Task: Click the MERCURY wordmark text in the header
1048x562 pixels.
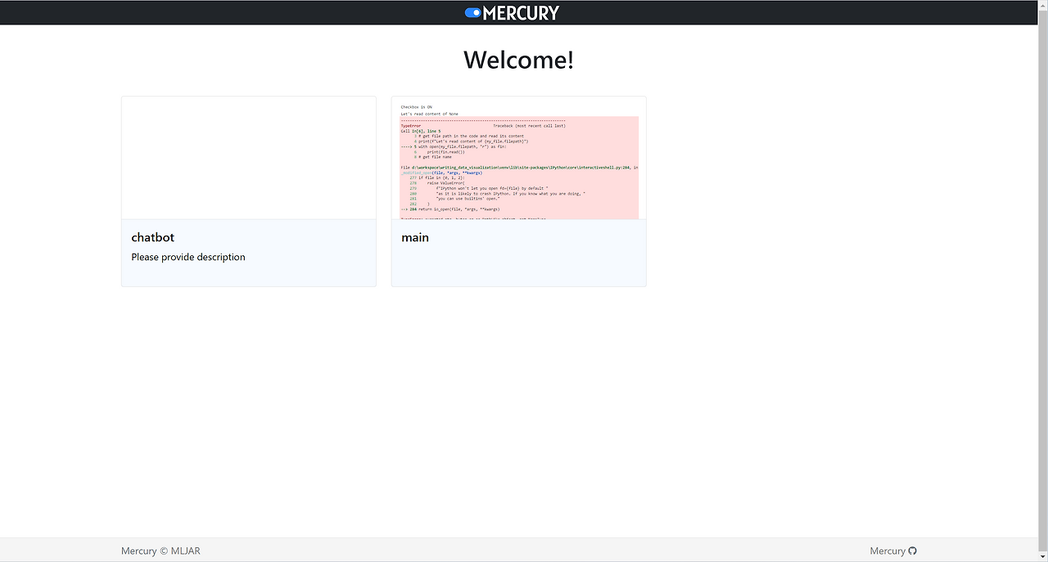Action: [522, 12]
